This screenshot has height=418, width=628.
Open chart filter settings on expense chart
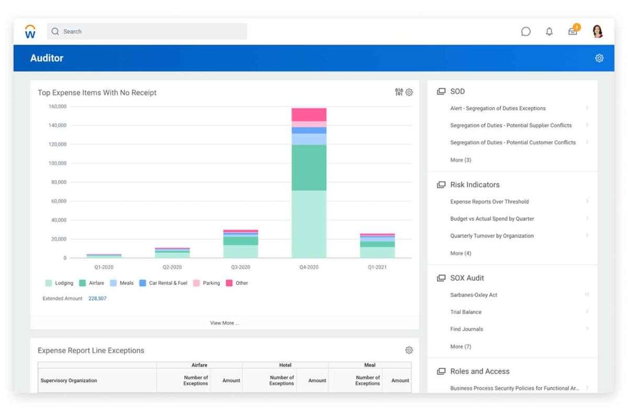(x=398, y=92)
